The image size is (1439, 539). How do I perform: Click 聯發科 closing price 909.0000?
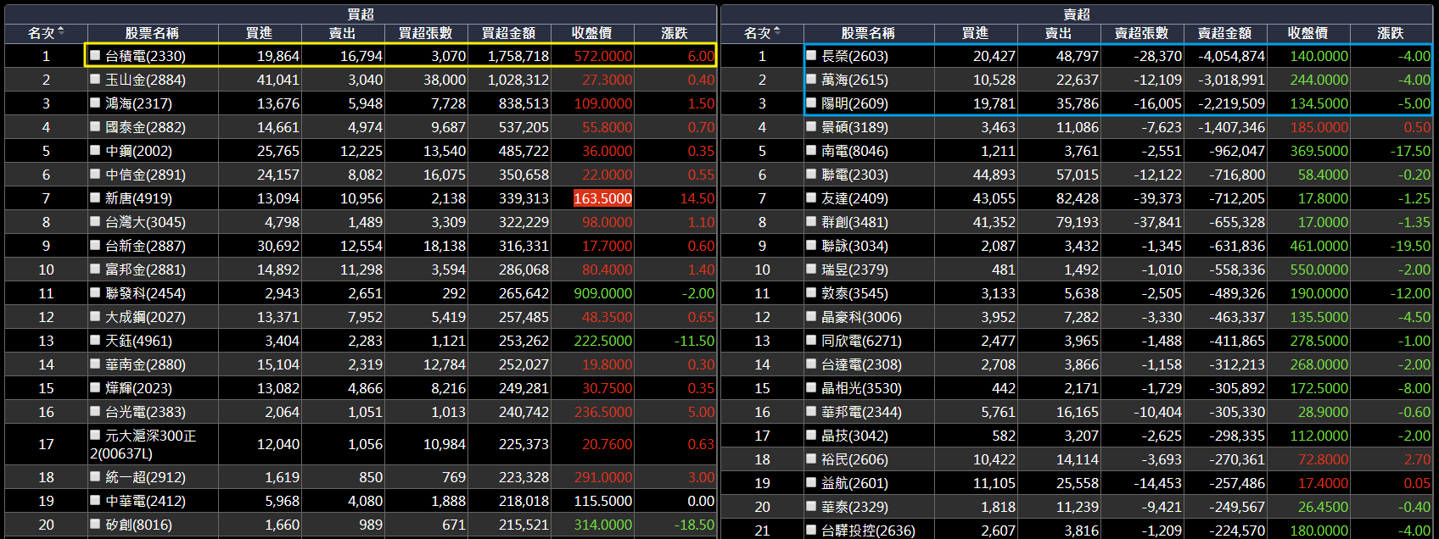pos(603,293)
